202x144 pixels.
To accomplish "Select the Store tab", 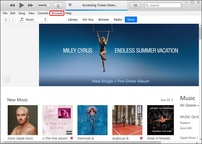I will click(x=131, y=20).
